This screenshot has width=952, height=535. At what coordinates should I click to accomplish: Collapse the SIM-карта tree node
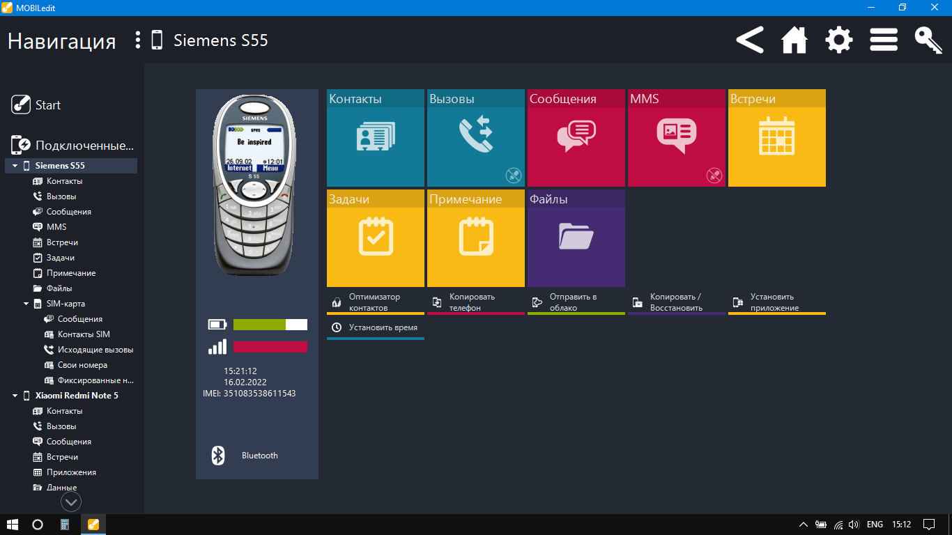[26, 304]
